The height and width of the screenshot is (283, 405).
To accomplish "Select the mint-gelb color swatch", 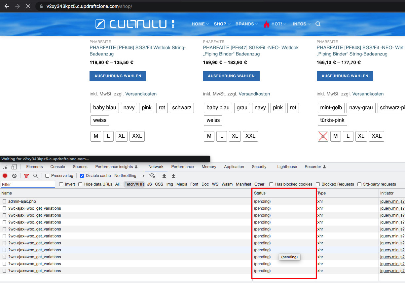I will tap(331, 108).
